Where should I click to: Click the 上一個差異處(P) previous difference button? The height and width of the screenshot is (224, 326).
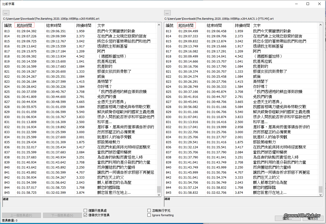21,215
